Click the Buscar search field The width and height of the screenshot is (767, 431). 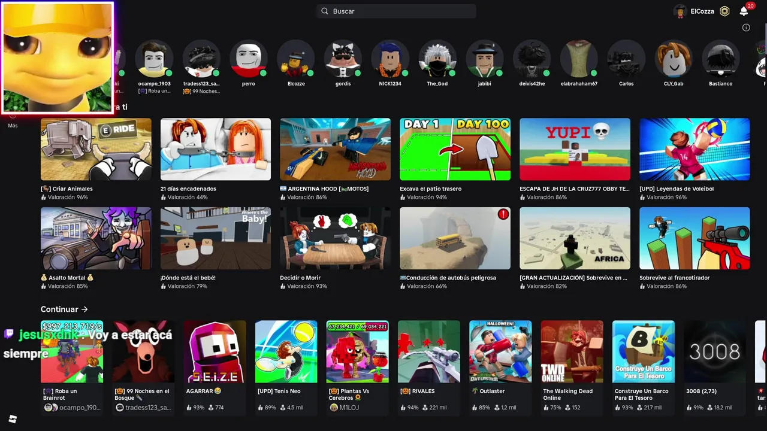396,11
